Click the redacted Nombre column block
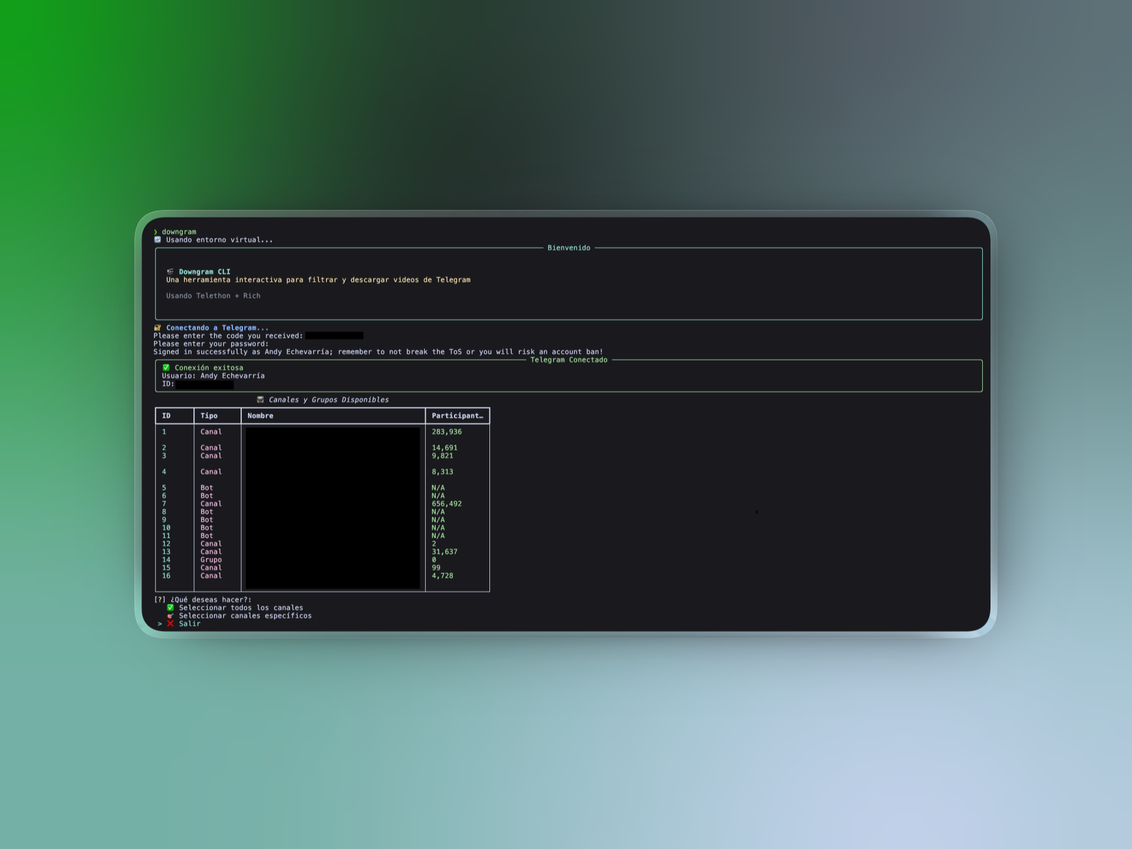The width and height of the screenshot is (1132, 849). [333, 508]
